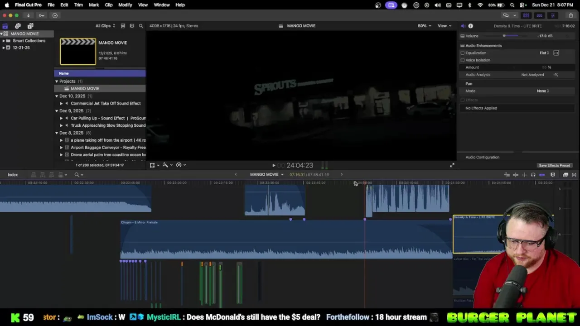Toggle audio skimming headphones icon
Viewport: 580px width, 326px height.
pos(533,175)
